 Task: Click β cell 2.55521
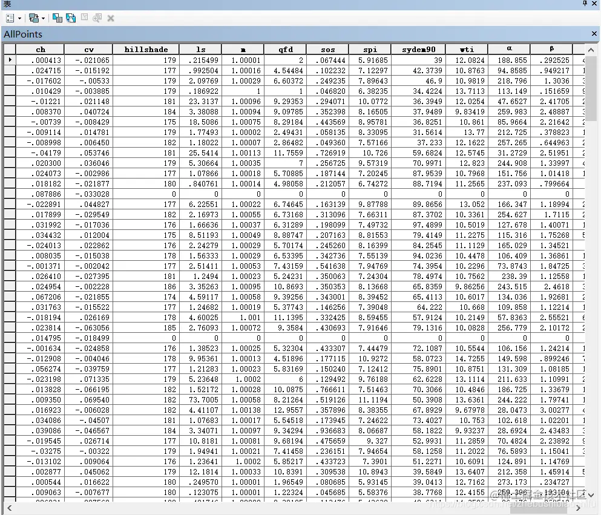(551, 317)
